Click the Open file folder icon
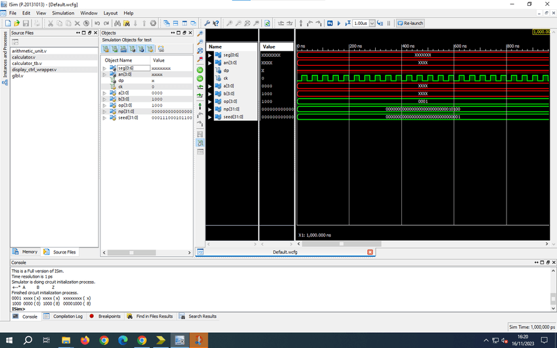This screenshot has width=557, height=348. click(x=16, y=23)
